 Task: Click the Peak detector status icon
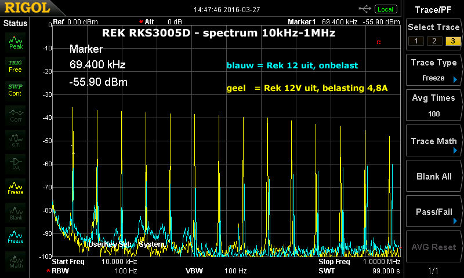point(16,42)
